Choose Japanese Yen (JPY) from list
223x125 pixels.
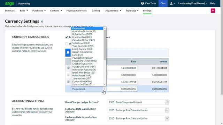(87, 78)
